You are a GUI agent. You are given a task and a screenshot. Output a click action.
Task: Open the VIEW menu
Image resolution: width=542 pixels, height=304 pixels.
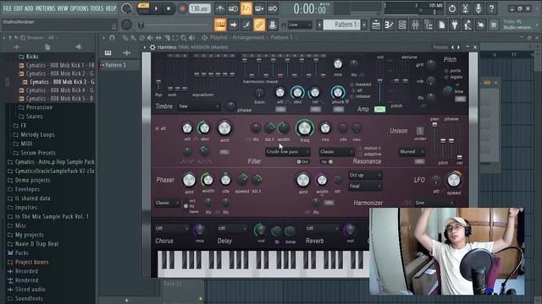coord(63,8)
